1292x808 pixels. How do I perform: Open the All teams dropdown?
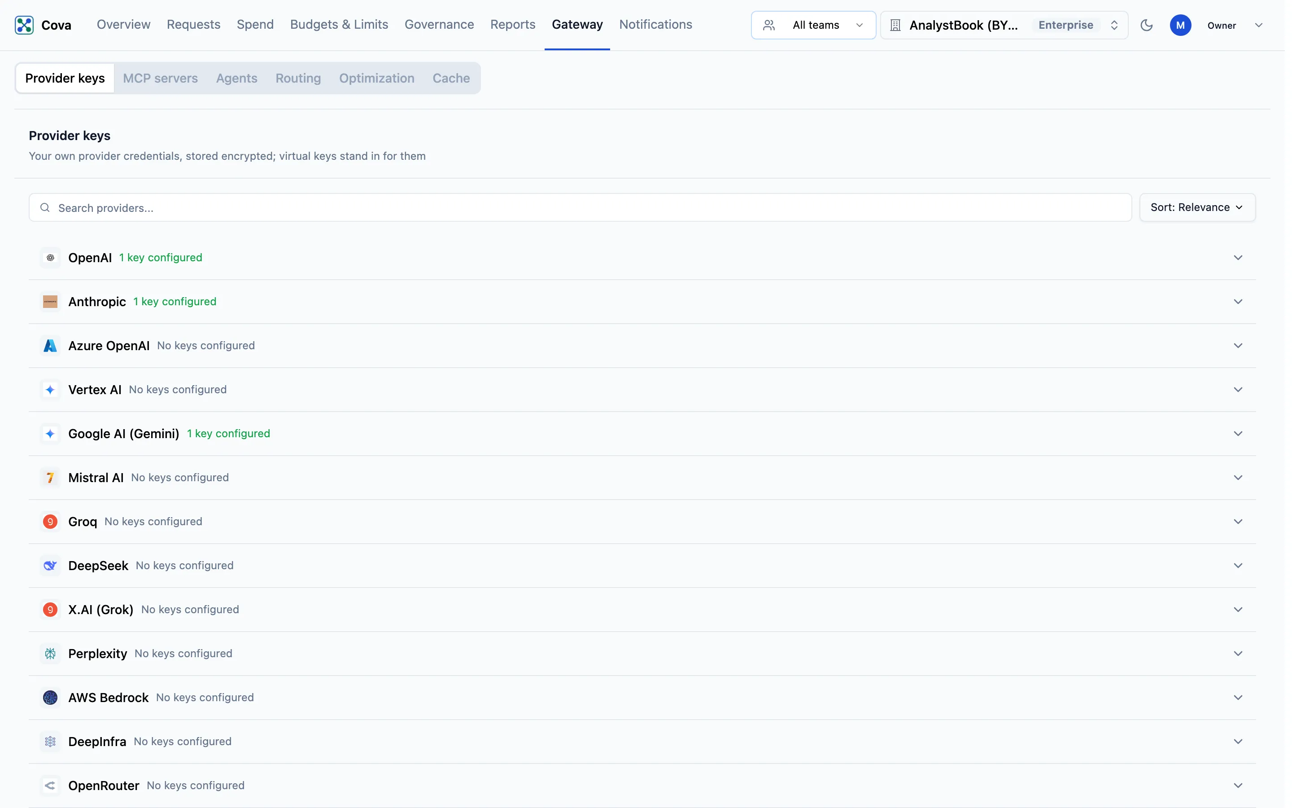tap(813, 25)
